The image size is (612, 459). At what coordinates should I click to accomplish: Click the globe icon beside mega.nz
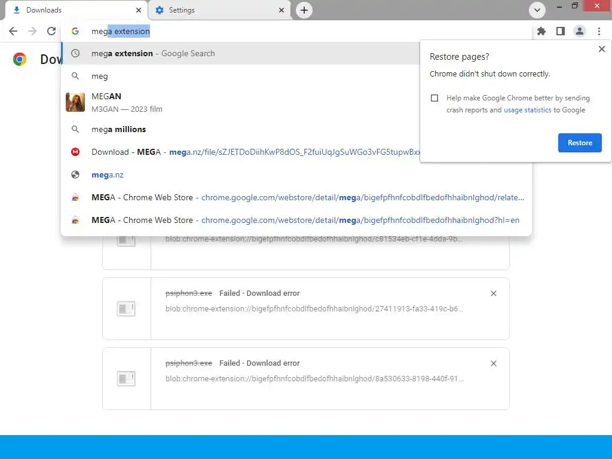pyautogui.click(x=75, y=175)
